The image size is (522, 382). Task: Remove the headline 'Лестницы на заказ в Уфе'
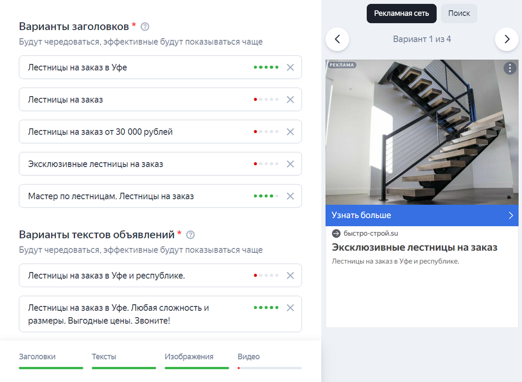click(290, 67)
